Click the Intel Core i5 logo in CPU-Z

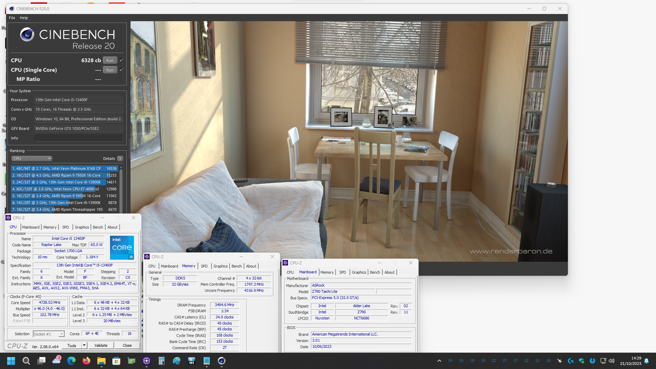[x=122, y=247]
